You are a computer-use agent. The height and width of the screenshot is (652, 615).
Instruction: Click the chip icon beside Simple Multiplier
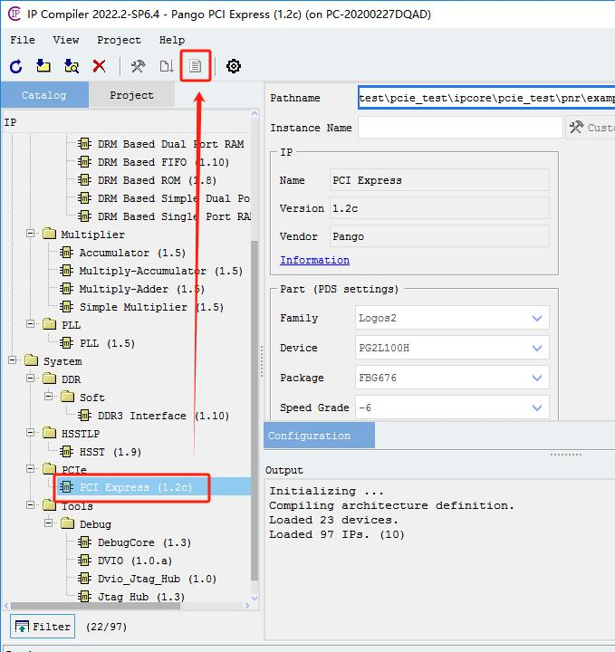[x=66, y=307]
